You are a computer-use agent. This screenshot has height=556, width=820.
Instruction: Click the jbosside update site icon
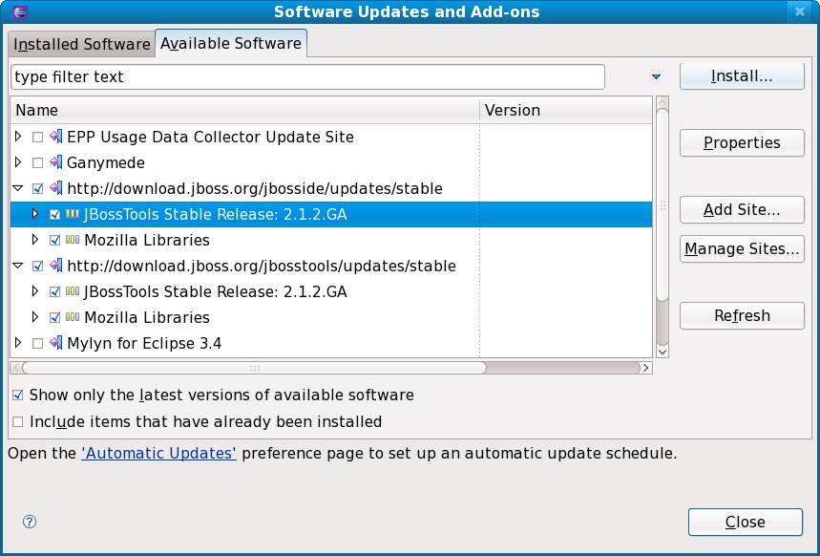(x=55, y=188)
